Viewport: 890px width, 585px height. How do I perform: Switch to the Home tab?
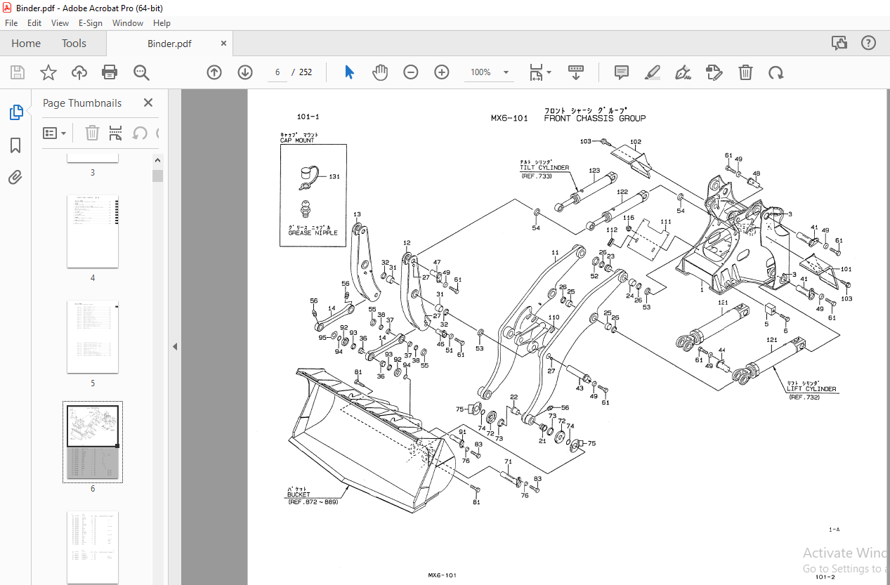click(26, 43)
